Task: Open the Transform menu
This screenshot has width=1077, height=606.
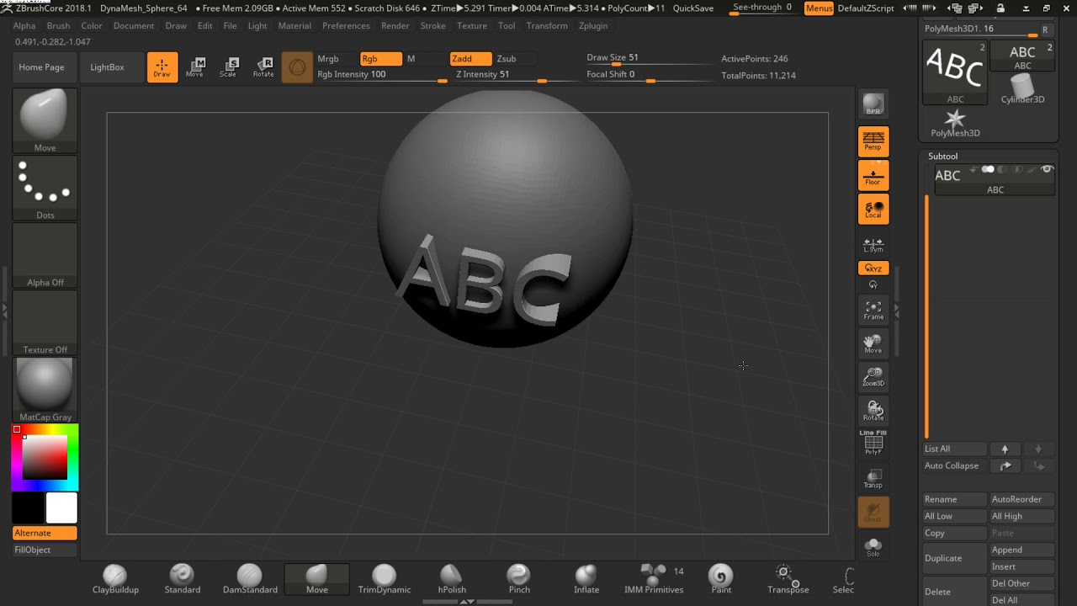Action: click(x=547, y=26)
